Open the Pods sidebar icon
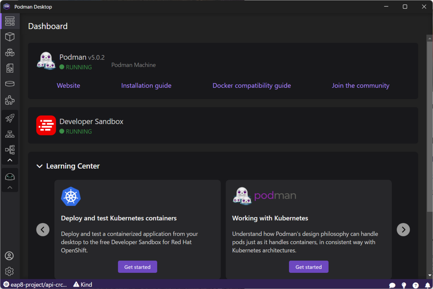 click(10, 52)
